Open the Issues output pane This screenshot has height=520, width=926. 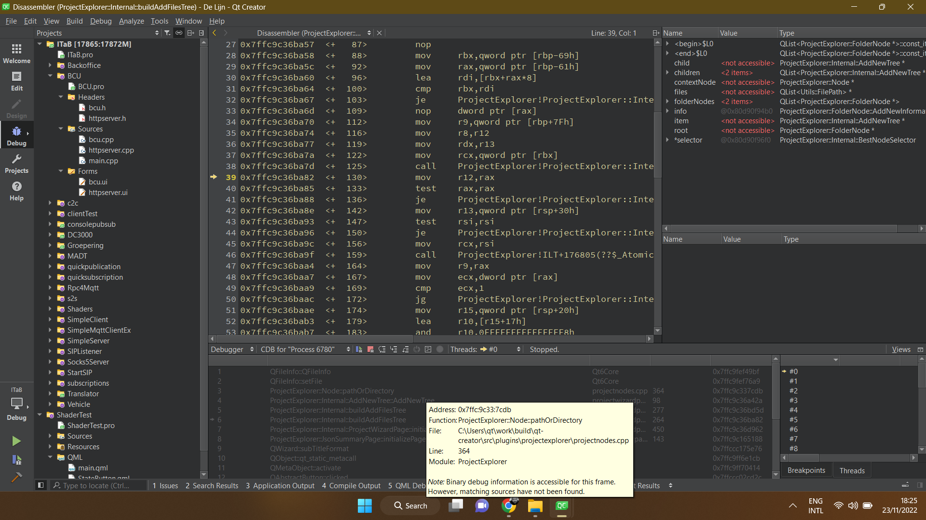coord(165,485)
